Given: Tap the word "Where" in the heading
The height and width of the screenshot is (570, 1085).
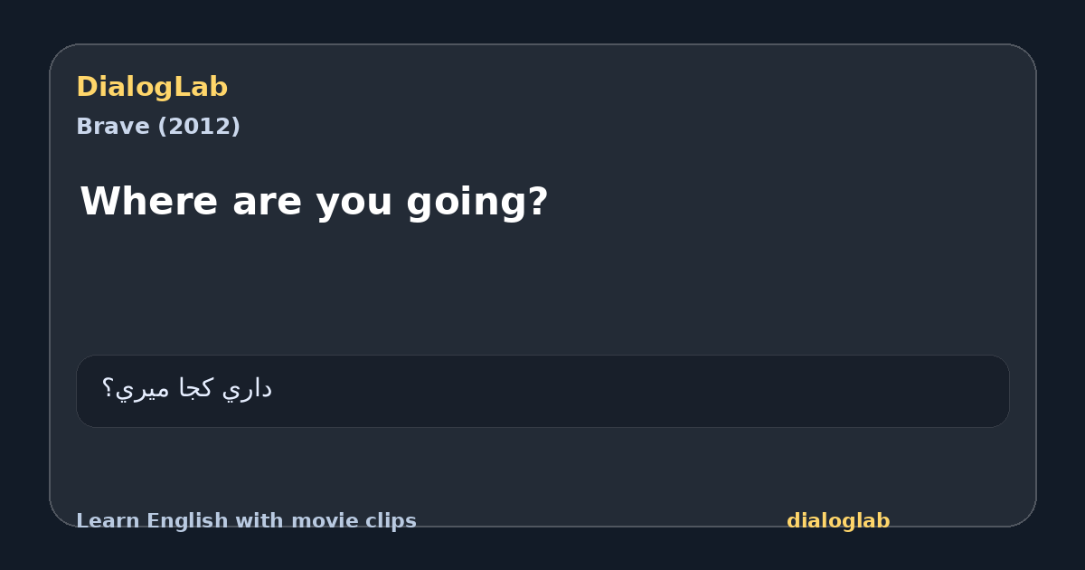Looking at the screenshot, I should click(148, 201).
